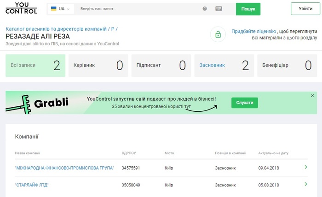
Task: Open arrow for Міжнародна Фінансово-Промислова Група row
Action: [x=306, y=168]
